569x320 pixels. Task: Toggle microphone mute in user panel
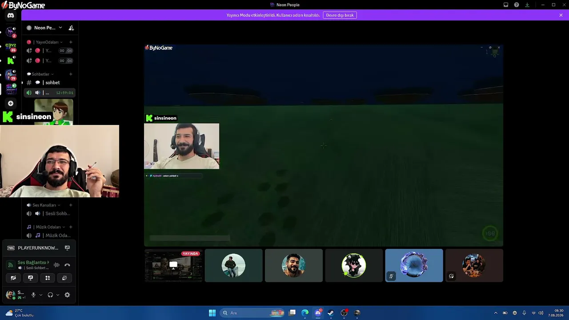click(x=33, y=295)
